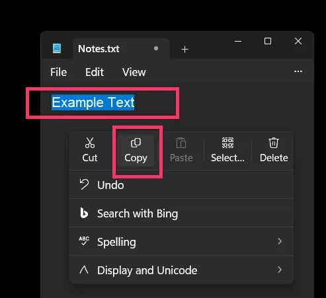Copy the selected text
326x298 pixels.
pyautogui.click(x=136, y=151)
